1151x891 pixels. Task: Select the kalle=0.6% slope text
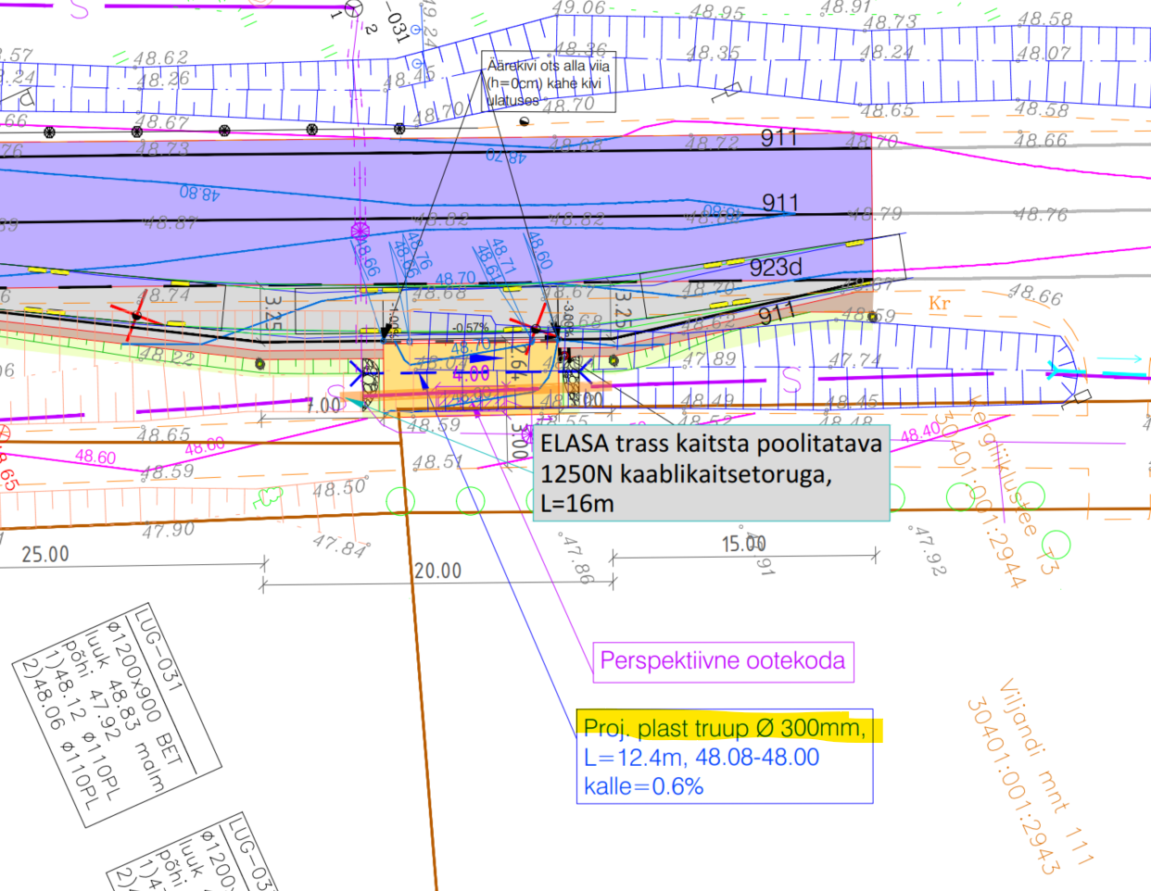tap(643, 787)
